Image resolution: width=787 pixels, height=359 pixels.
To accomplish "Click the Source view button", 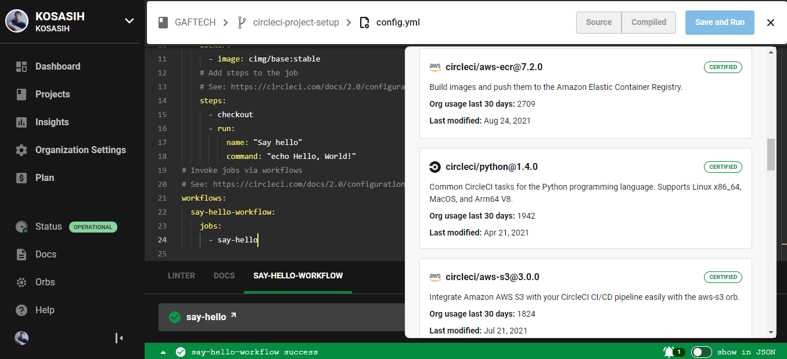I will pos(599,23).
